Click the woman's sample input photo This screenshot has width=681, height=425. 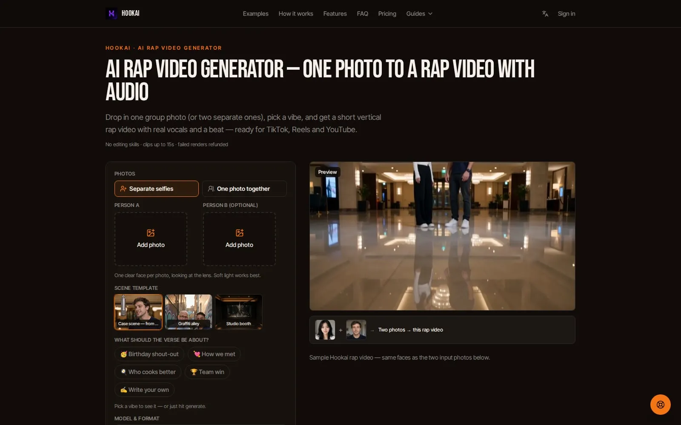click(x=325, y=330)
